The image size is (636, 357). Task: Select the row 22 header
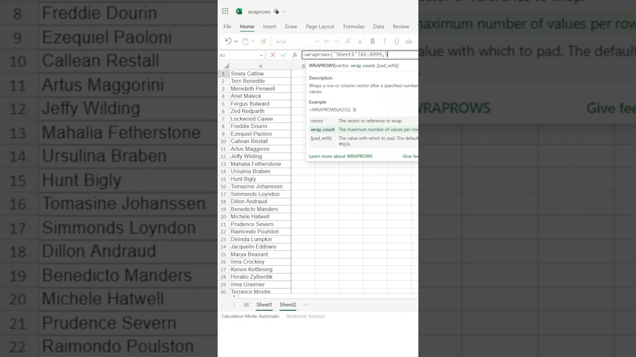pos(224,232)
